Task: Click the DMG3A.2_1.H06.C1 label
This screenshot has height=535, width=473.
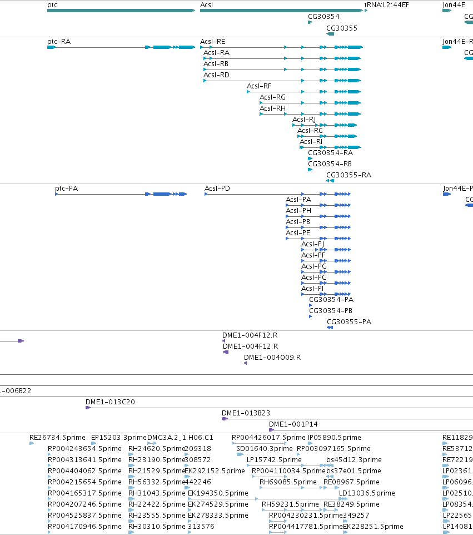Action: coord(180,438)
